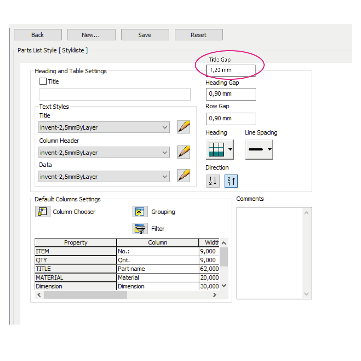The height and width of the screenshot is (361, 361).
Task: Click the Back button
Action: pyautogui.click(x=38, y=35)
